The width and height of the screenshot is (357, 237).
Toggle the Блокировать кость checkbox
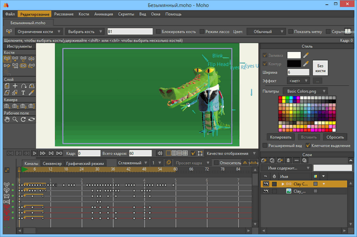click(x=158, y=32)
